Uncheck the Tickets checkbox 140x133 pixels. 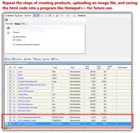pyautogui.click(x=14, y=40)
